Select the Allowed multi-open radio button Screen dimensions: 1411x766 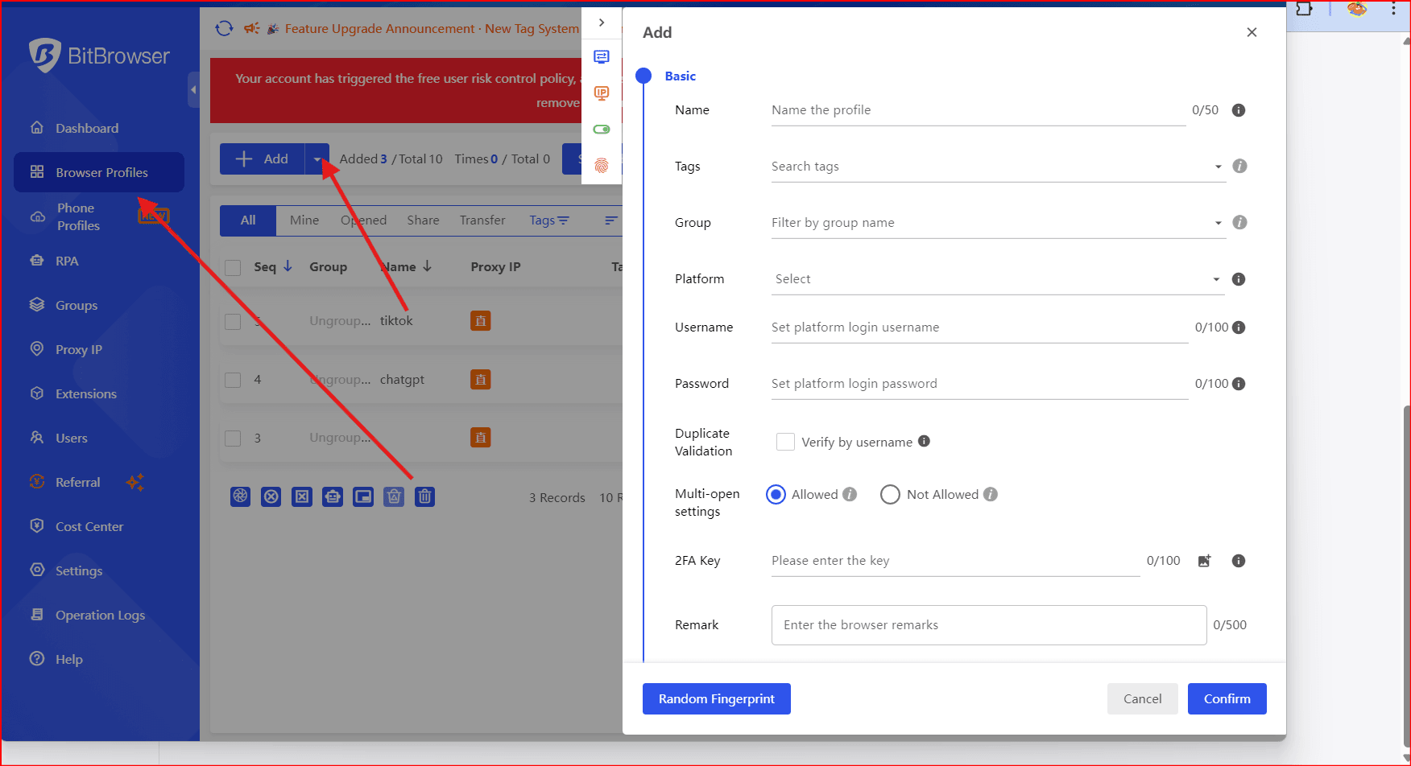point(776,495)
